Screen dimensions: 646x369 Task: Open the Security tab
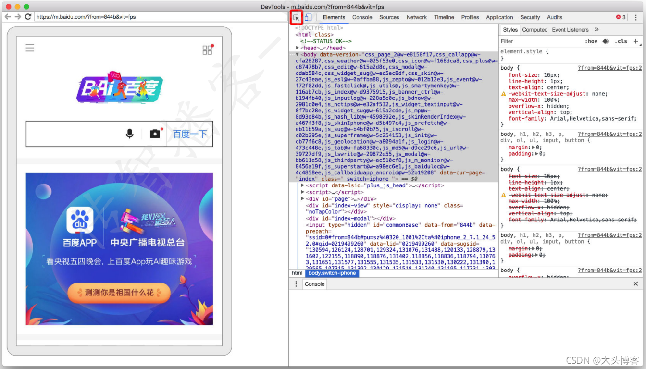[x=530, y=17]
